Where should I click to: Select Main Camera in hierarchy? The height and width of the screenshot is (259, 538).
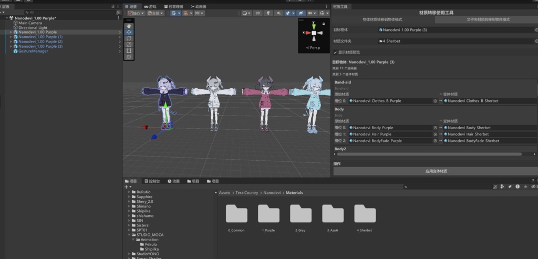point(30,23)
